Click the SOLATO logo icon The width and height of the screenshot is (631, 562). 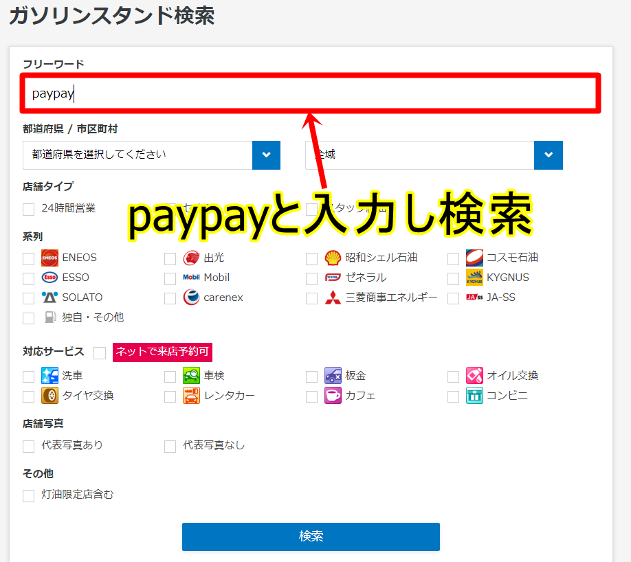coord(49,297)
